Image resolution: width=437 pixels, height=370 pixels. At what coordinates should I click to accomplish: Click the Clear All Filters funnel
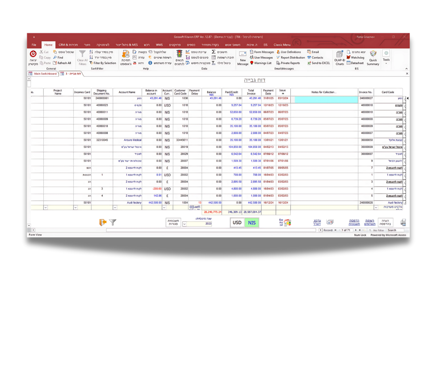click(83, 58)
